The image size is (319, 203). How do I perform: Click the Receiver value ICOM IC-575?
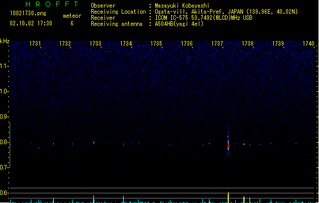pyautogui.click(x=172, y=18)
